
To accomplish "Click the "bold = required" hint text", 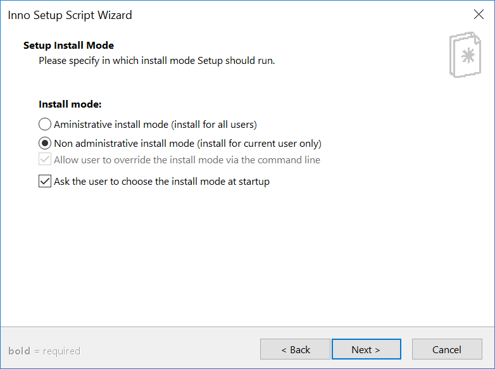I will pyautogui.click(x=44, y=351).
